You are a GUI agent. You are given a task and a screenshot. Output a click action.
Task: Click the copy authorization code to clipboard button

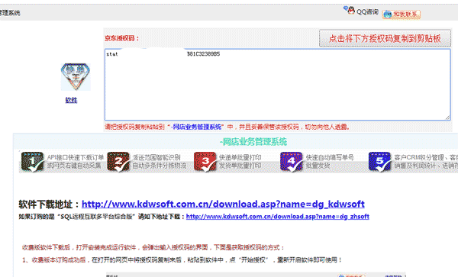point(385,38)
